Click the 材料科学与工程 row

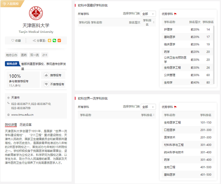[188, 145]
